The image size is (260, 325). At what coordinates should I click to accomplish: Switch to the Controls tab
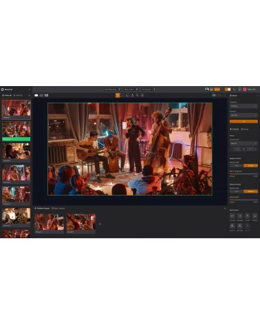(x=235, y=129)
